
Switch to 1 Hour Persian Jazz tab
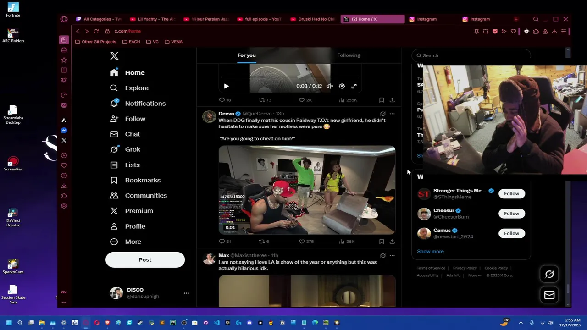point(206,19)
